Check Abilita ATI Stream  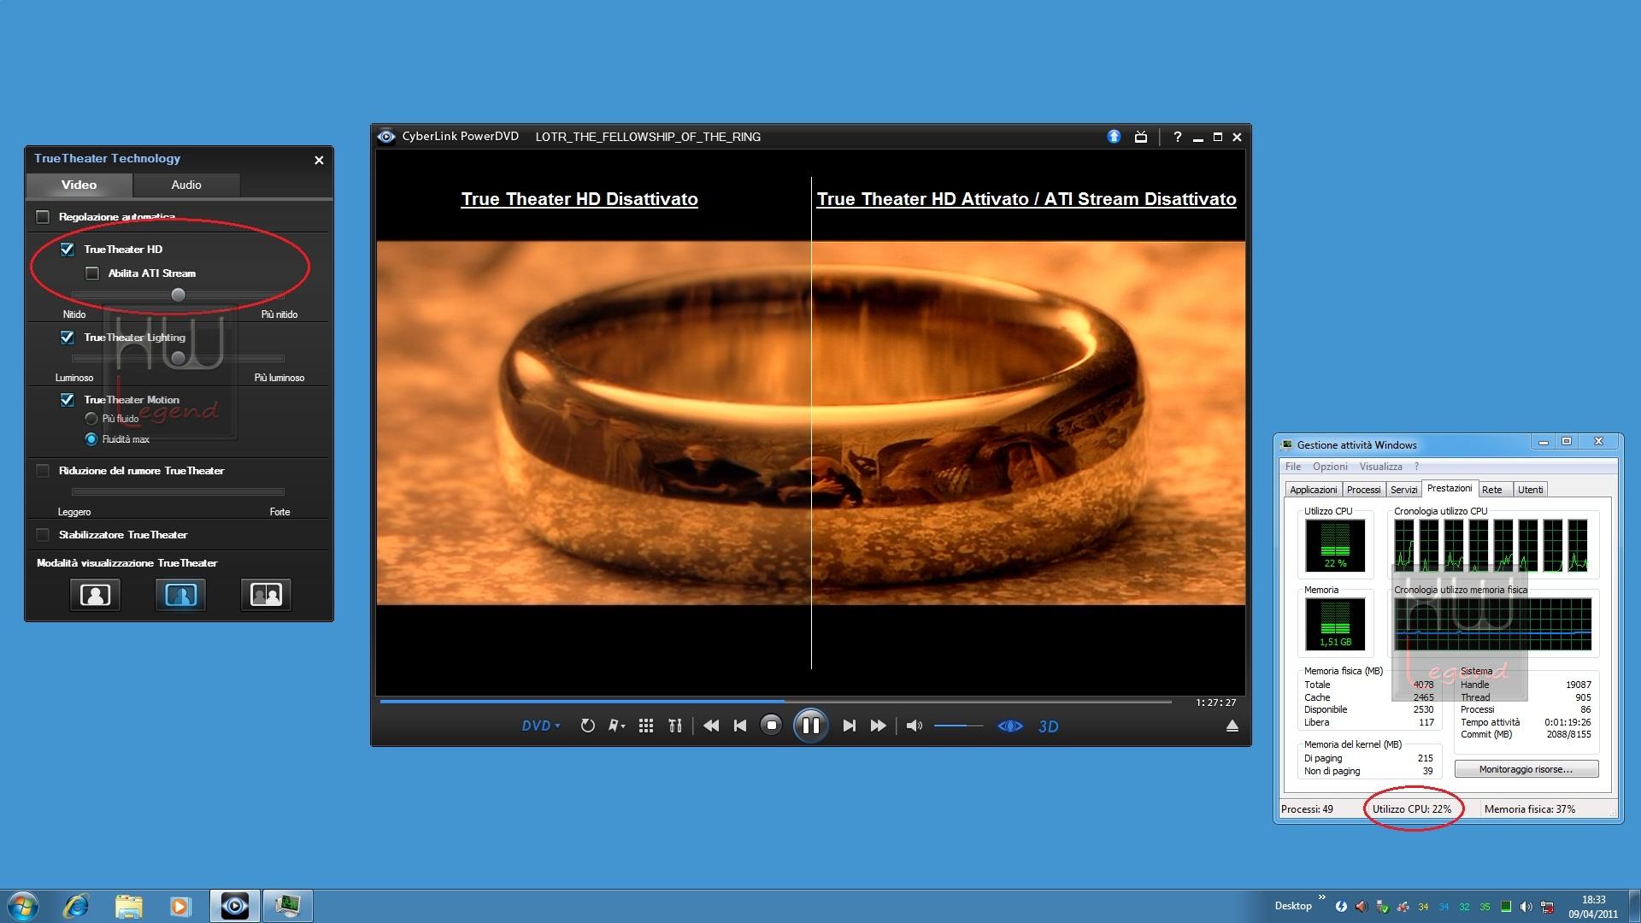point(92,273)
